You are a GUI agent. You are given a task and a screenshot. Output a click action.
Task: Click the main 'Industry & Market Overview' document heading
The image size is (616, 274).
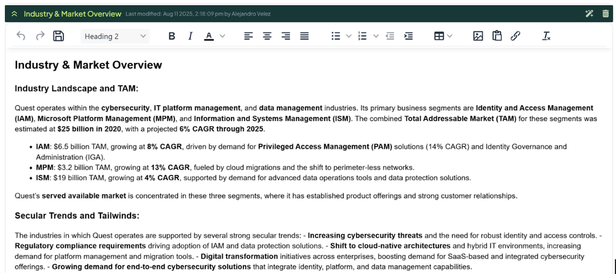pyautogui.click(x=88, y=65)
